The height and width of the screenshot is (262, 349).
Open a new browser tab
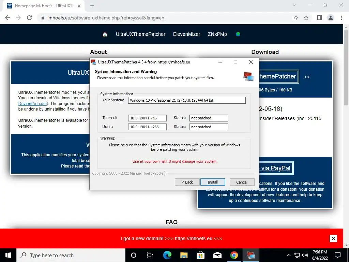[x=92, y=6]
